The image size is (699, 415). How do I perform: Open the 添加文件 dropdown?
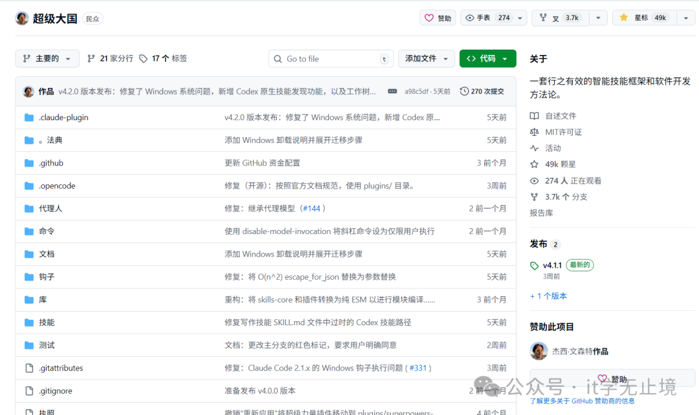[426, 58]
